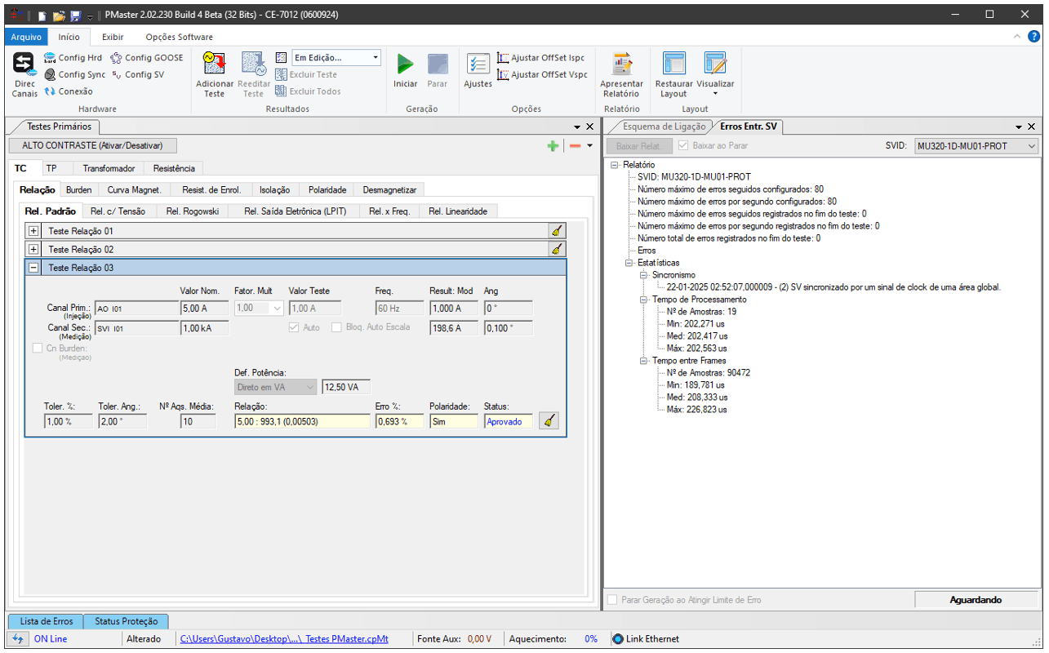The image size is (1049, 653).
Task: Toggle the Bloq. Auto Escala checkbox
Action: click(x=336, y=327)
